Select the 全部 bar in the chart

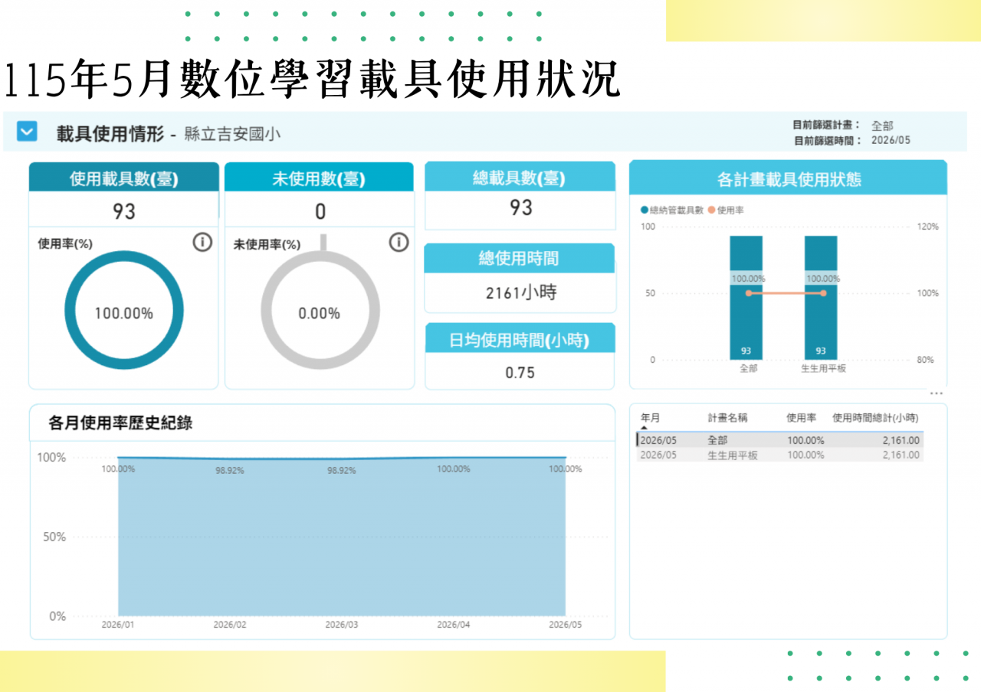(x=746, y=298)
